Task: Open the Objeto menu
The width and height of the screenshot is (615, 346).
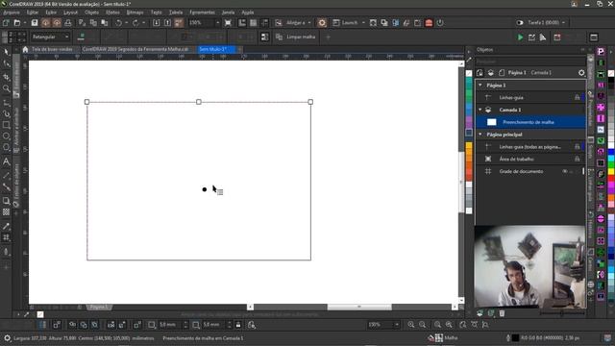Action: coord(91,12)
